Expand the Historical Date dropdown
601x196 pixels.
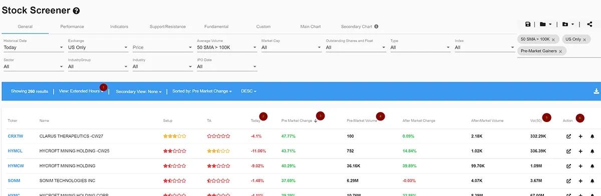tap(33, 47)
